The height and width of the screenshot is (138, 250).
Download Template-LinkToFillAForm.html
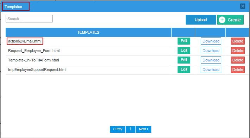[211, 60]
